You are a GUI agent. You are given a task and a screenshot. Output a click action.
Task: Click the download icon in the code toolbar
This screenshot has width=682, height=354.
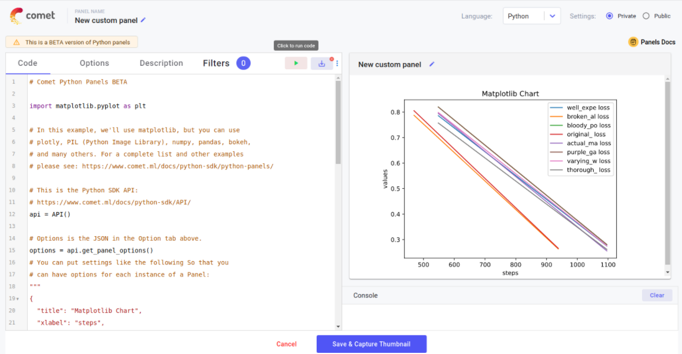[x=322, y=64]
